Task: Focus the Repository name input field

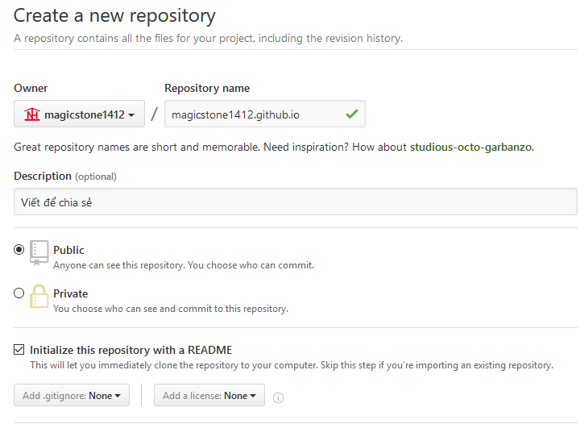Action: click(x=265, y=114)
